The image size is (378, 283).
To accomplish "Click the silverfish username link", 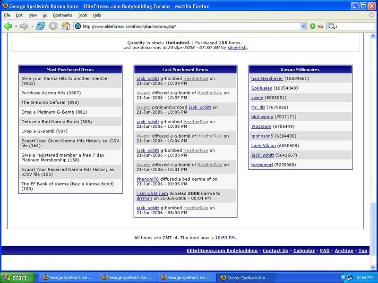I will (237, 48).
